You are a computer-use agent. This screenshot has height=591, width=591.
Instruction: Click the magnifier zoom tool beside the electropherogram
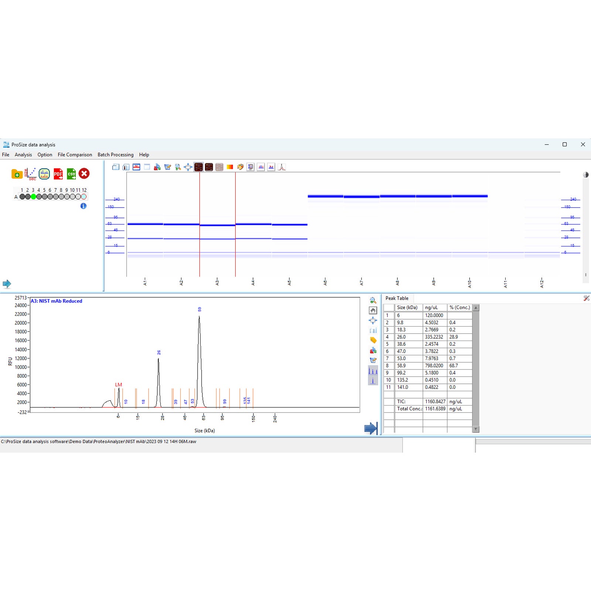click(373, 300)
